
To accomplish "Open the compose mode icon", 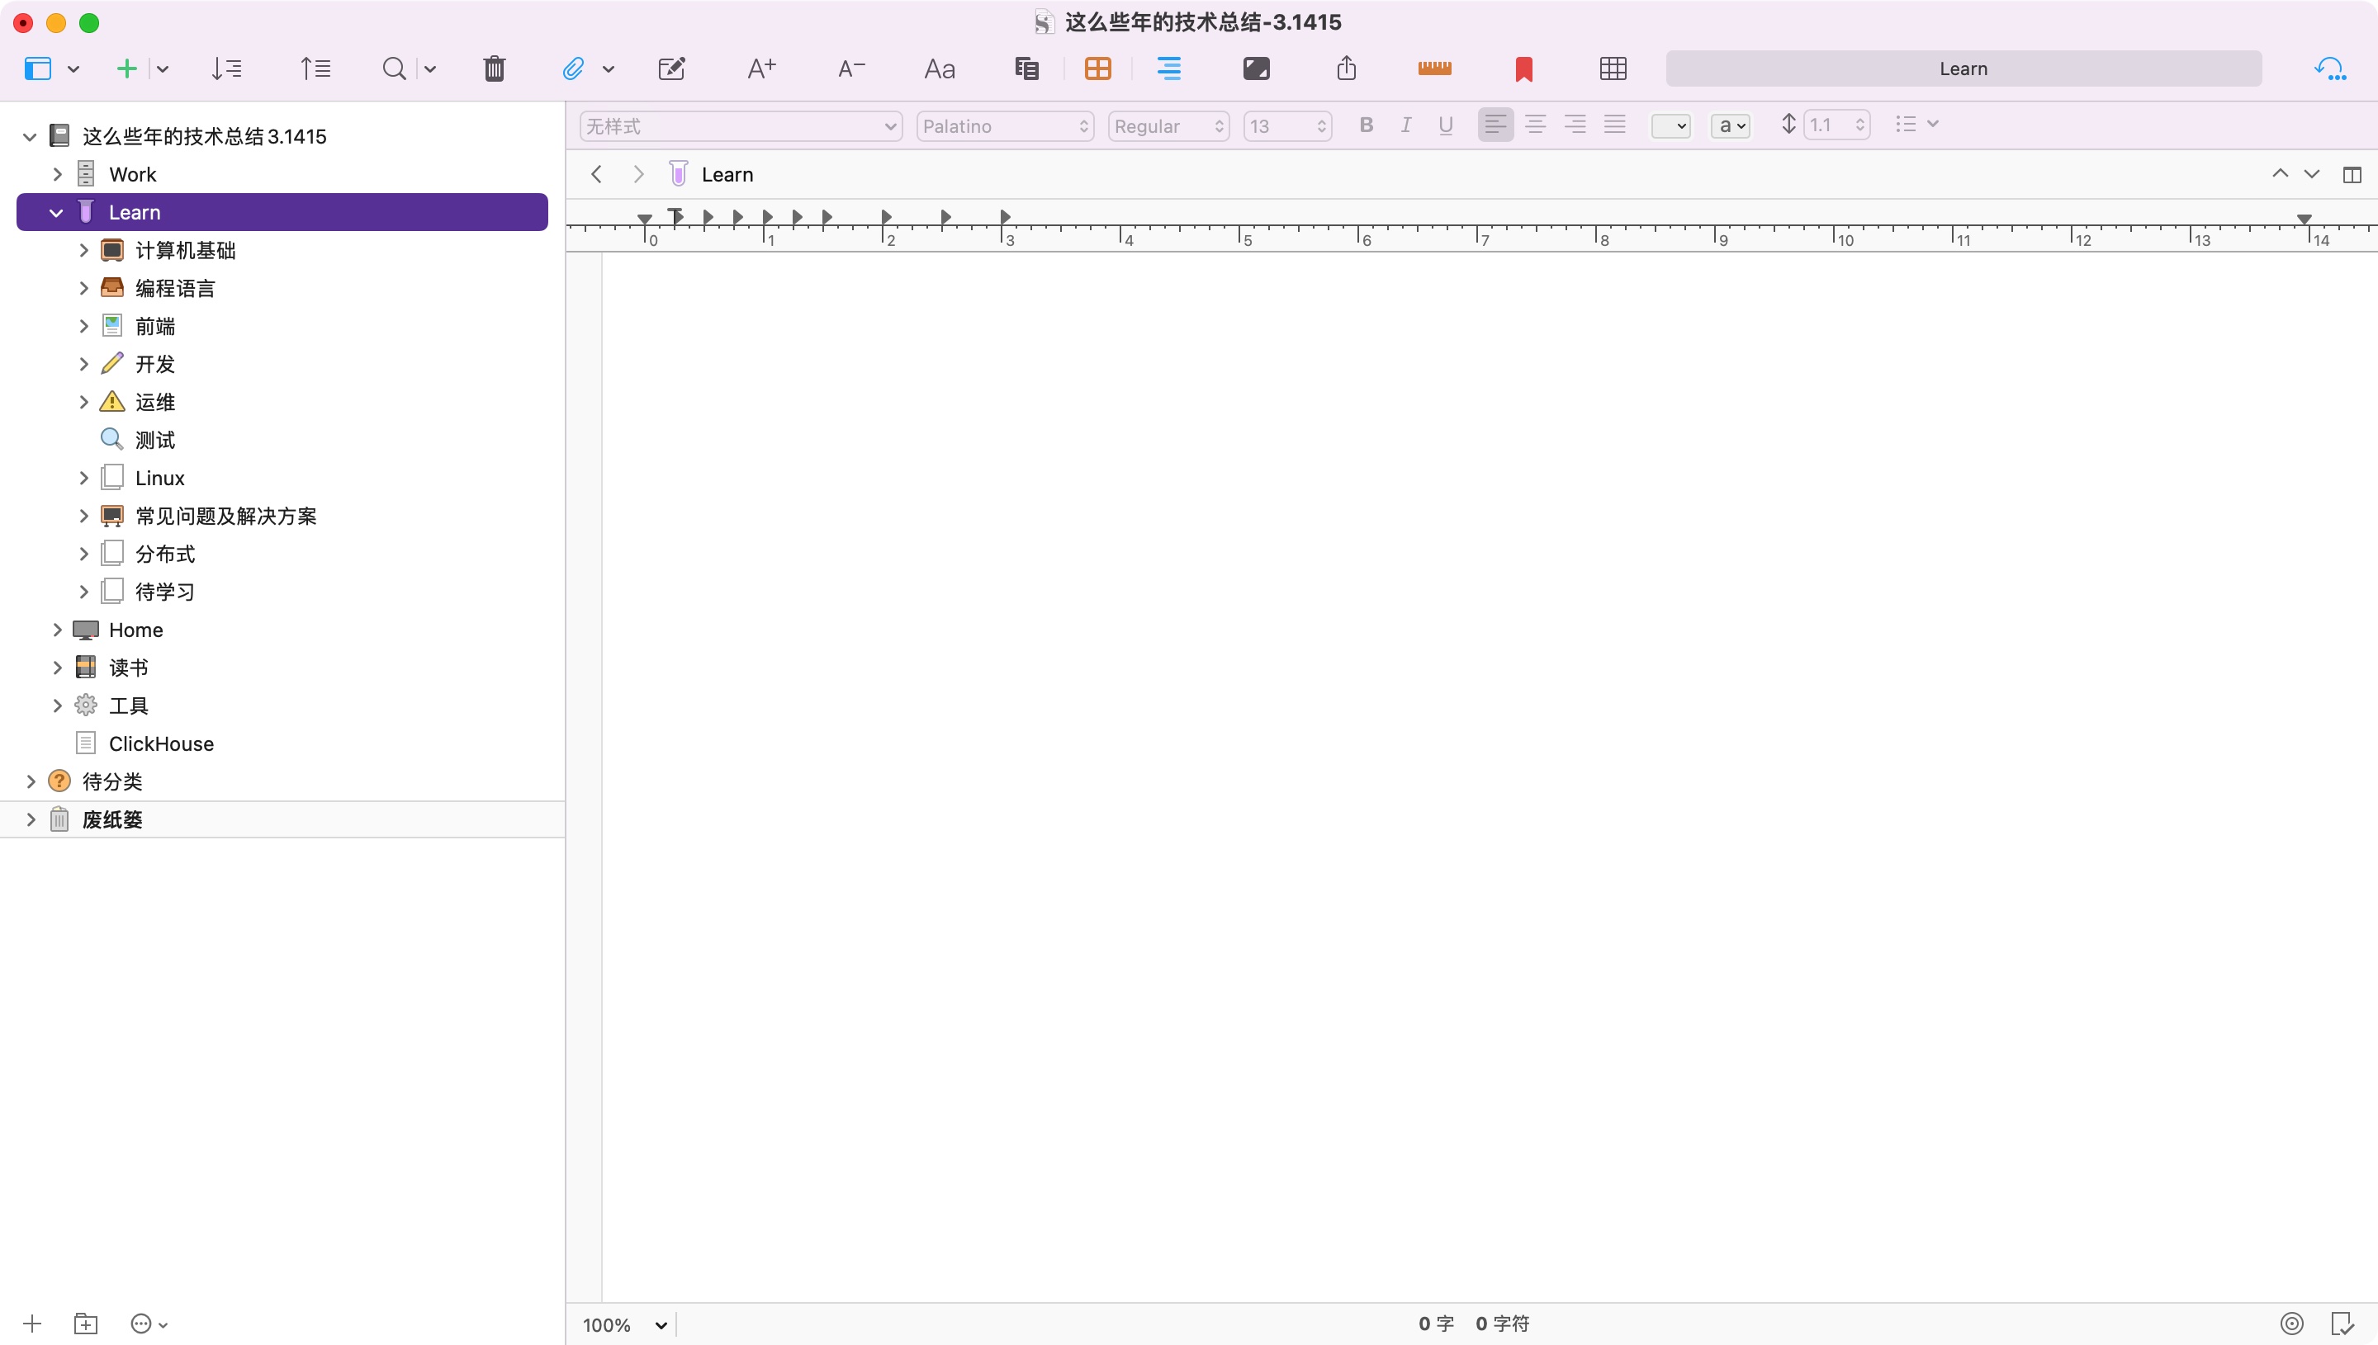I will point(1256,68).
